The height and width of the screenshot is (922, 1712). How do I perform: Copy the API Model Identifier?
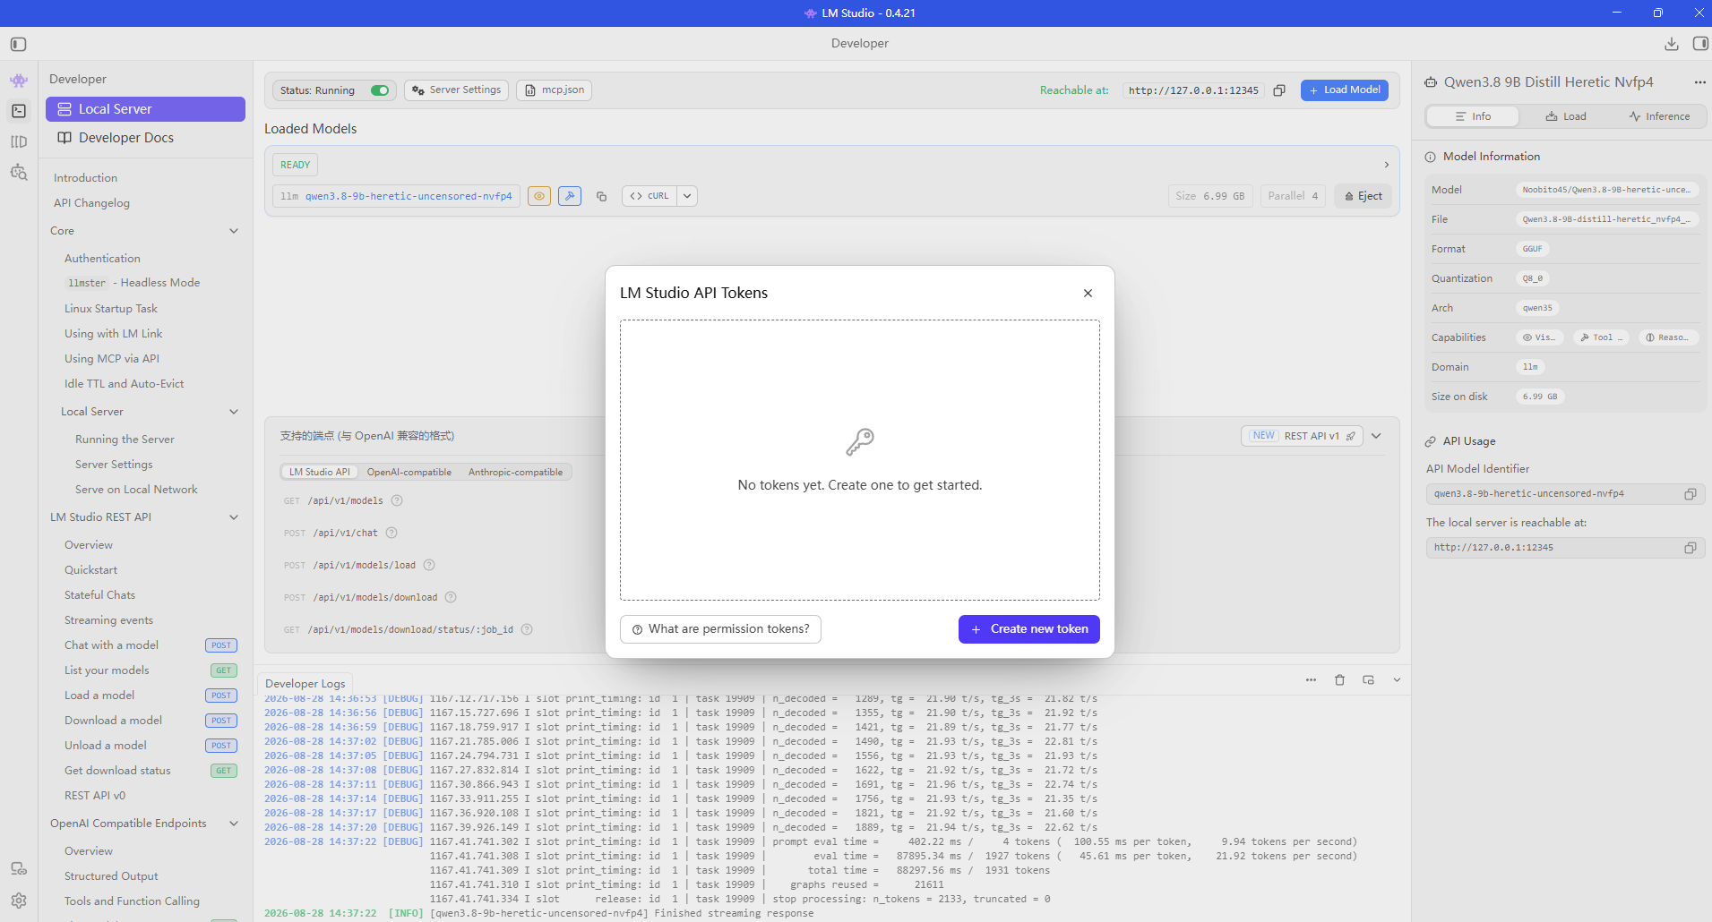tap(1690, 494)
